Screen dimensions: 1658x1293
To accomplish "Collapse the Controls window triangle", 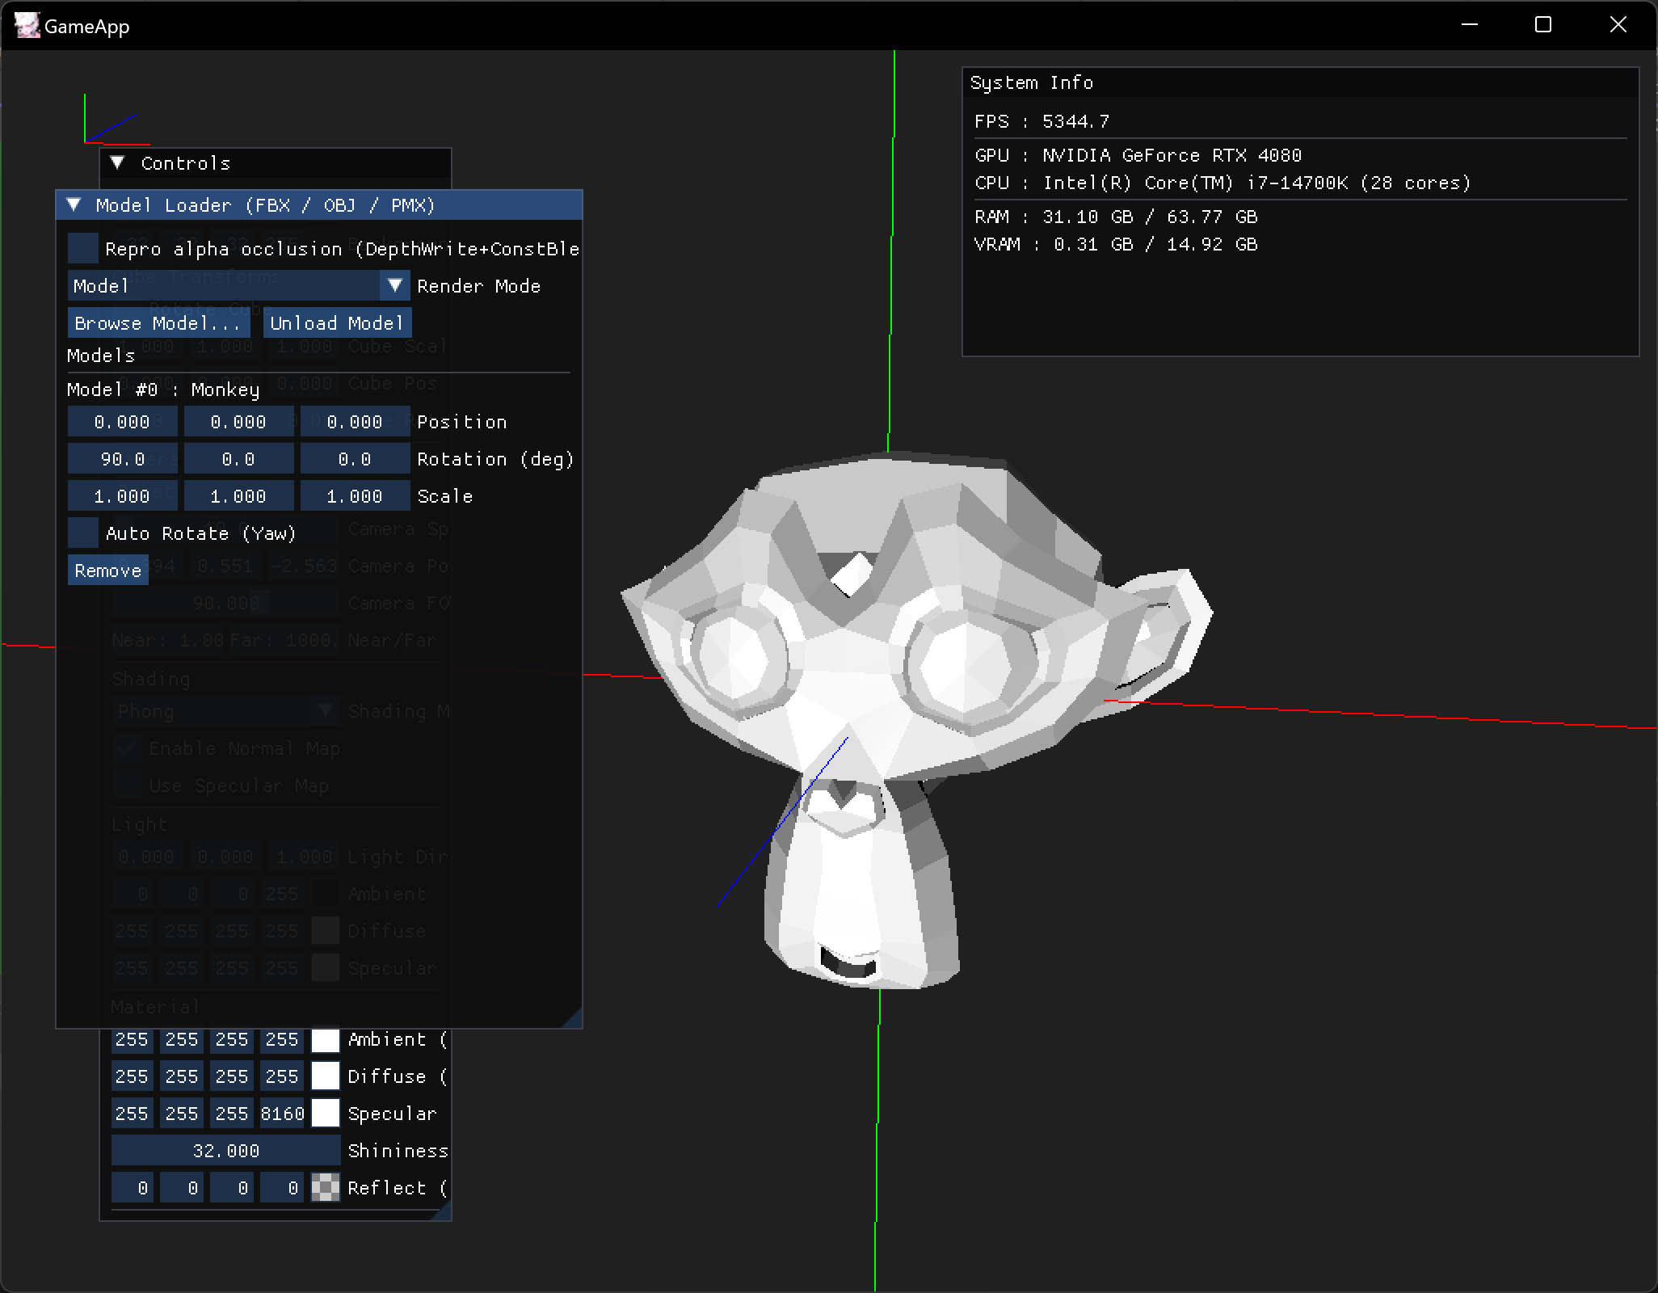I will [118, 163].
